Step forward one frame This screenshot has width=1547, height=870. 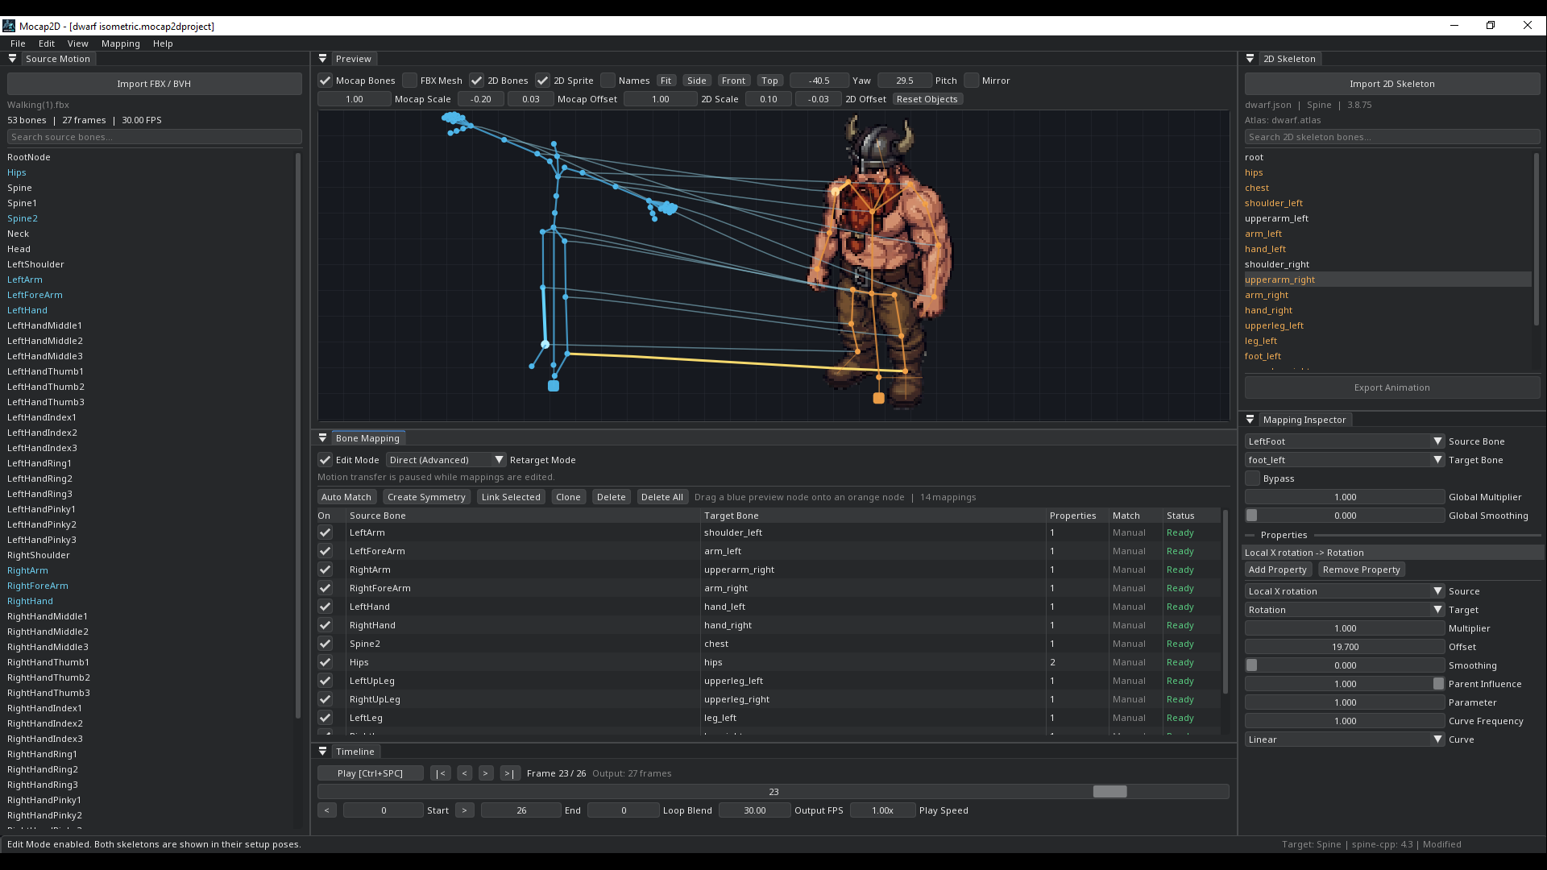(486, 773)
